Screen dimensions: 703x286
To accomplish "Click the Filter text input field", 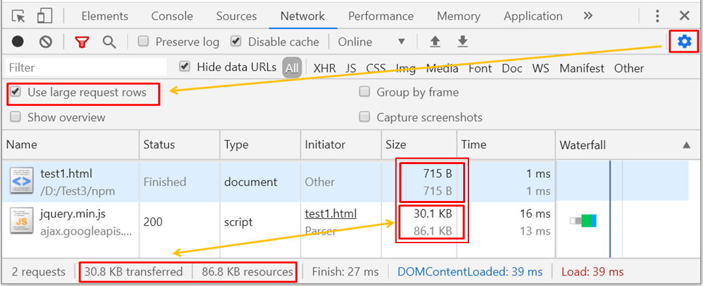I will tap(86, 67).
